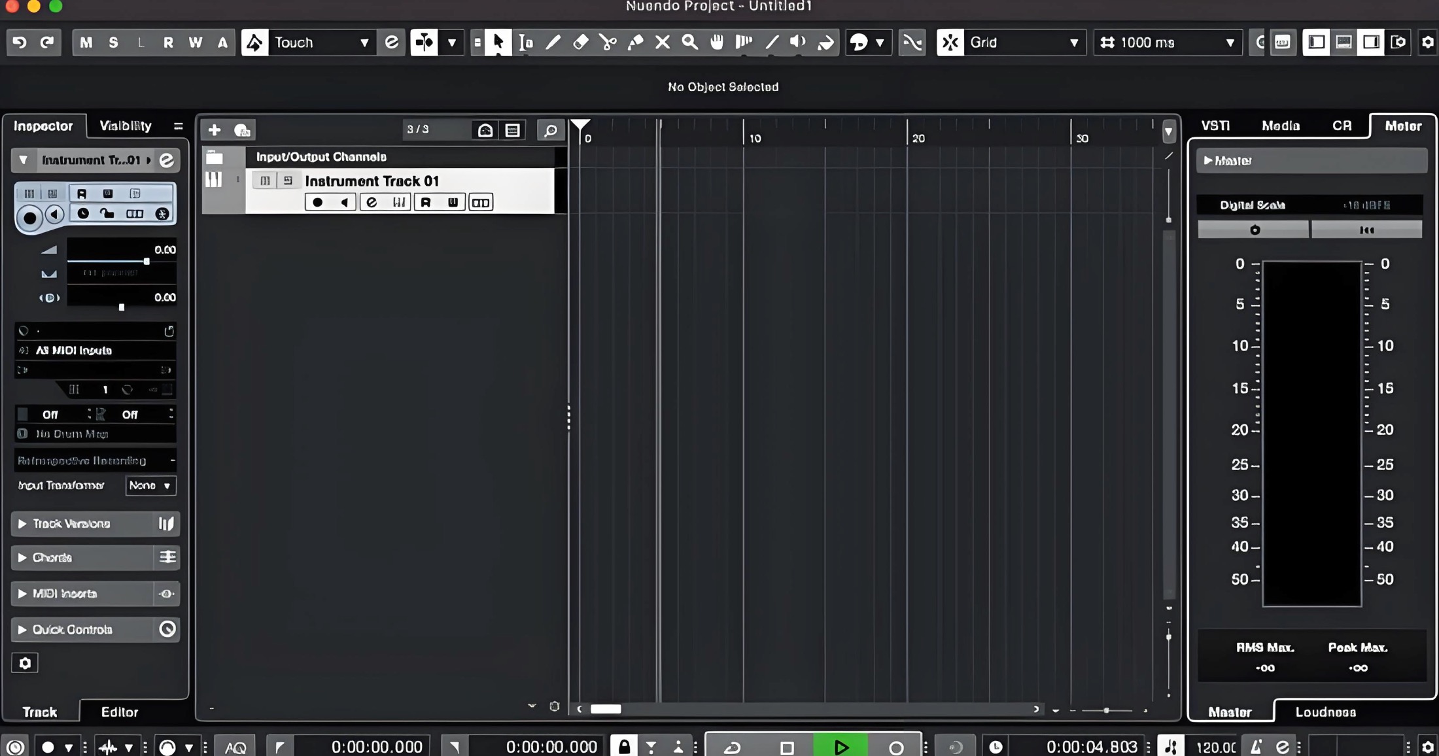Adjust the horizontal zoom slider below timeline
This screenshot has height=756, width=1439.
(x=1106, y=710)
